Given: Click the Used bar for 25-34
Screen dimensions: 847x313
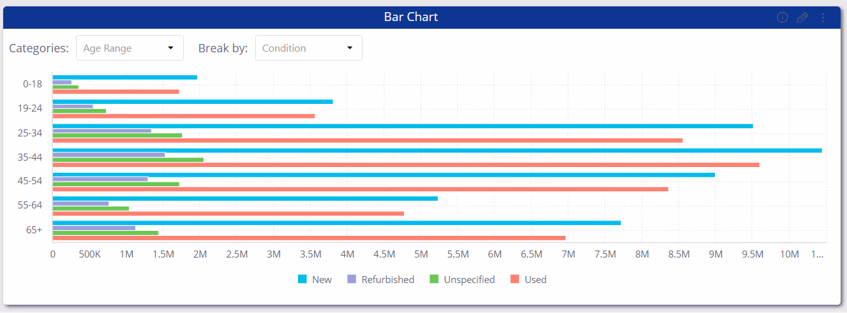Looking at the screenshot, I should click(368, 140).
